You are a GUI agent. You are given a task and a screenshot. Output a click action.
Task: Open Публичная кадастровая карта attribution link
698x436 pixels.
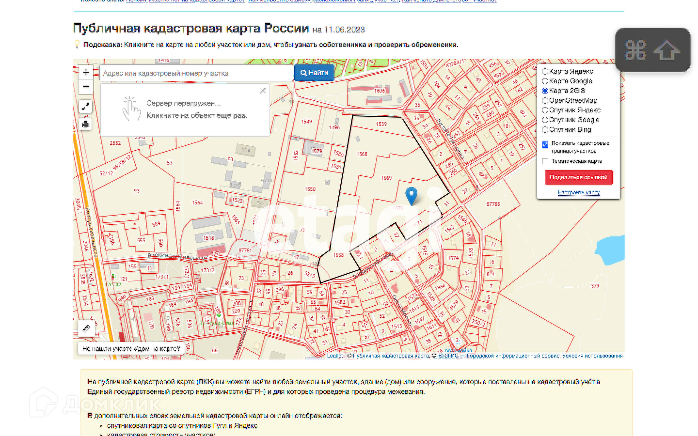point(391,356)
